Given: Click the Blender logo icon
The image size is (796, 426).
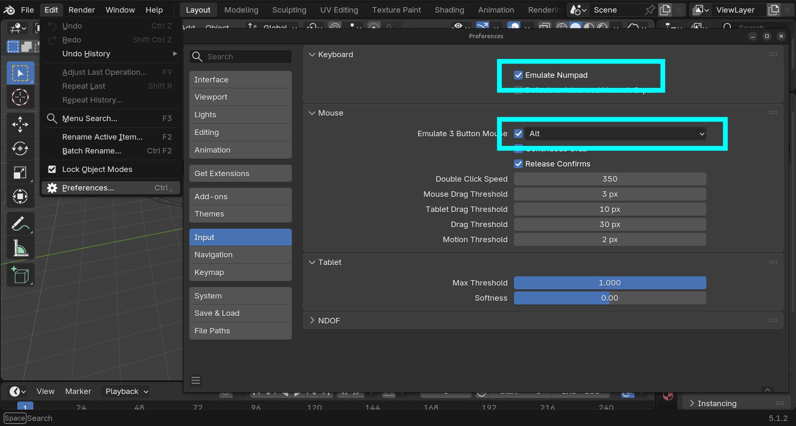Looking at the screenshot, I should click(9, 10).
